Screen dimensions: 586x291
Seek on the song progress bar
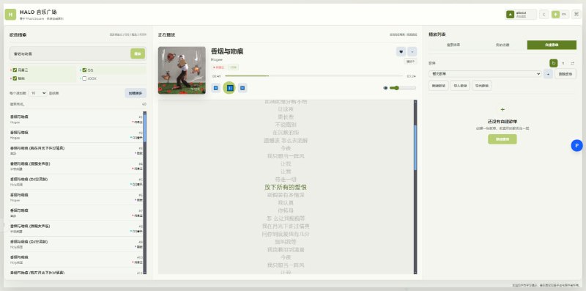(314, 76)
